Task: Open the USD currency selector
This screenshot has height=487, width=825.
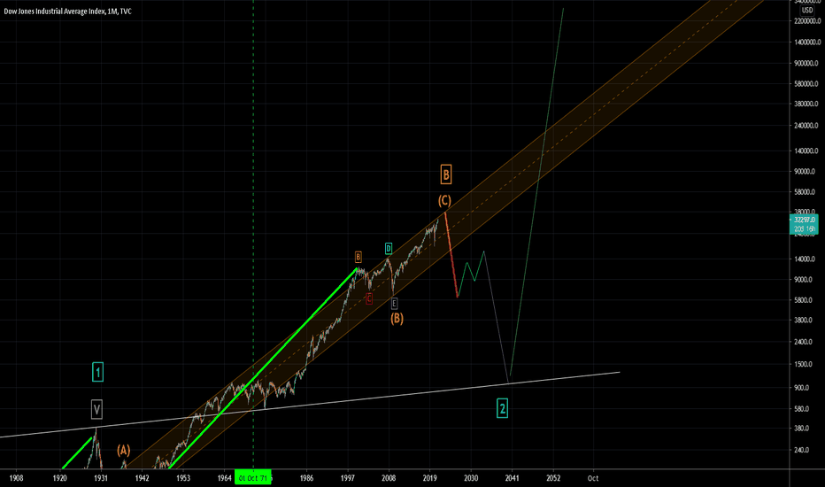Action: coord(806,10)
